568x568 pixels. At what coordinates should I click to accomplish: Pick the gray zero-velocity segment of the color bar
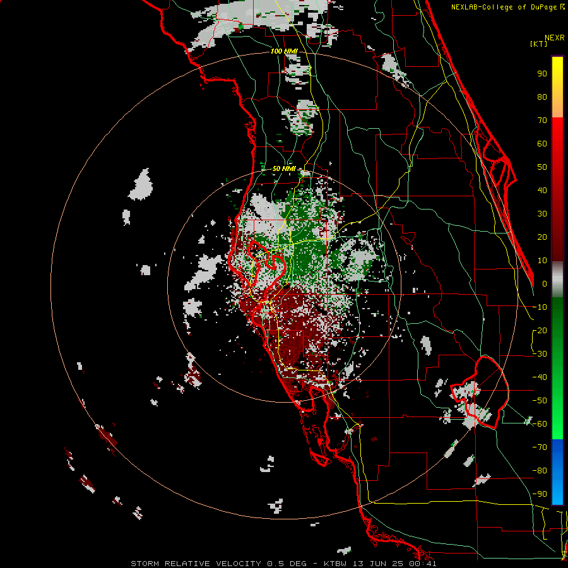click(x=557, y=280)
